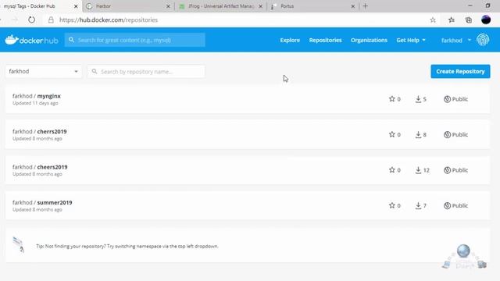500x281 pixels.
Task: Click the browser refresh icon
Action: tap(31, 20)
